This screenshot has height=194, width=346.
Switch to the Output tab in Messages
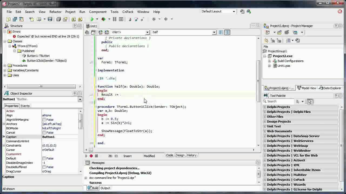click(105, 188)
